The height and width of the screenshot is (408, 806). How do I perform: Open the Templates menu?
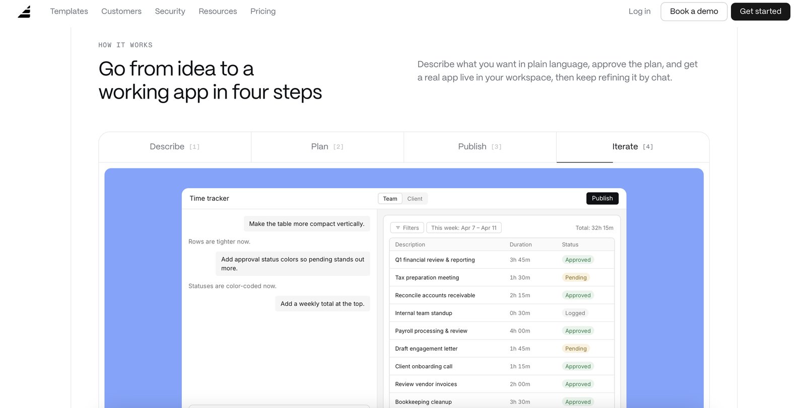click(69, 11)
